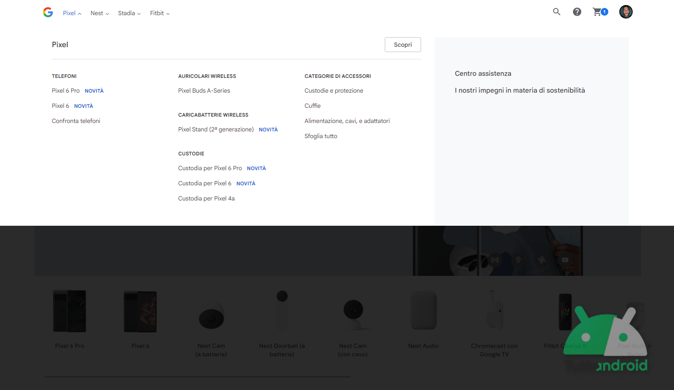The image size is (674, 390).
Task: Expand the Fitbit dropdown menu
Action: coord(160,13)
